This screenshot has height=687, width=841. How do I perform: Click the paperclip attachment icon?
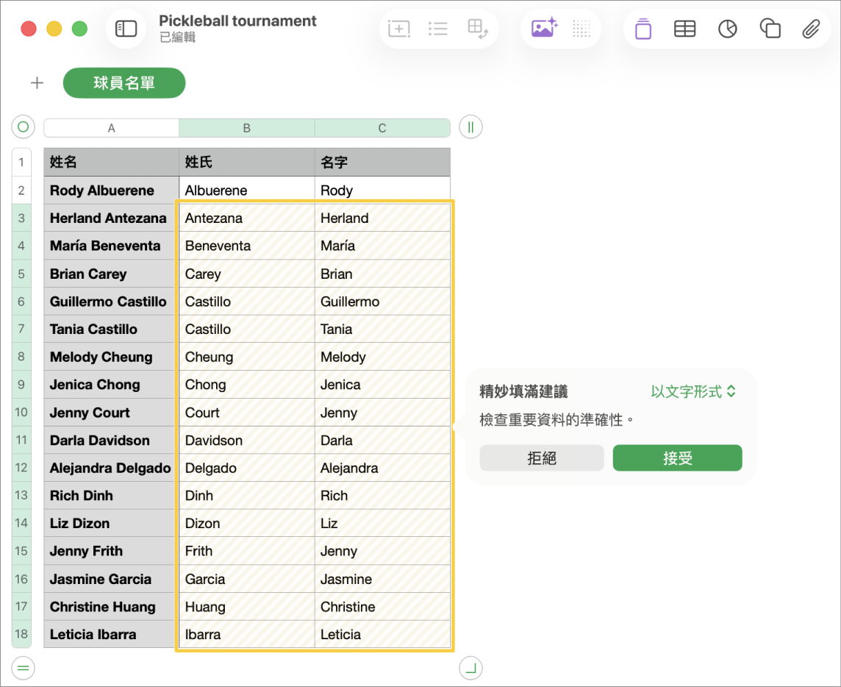tap(811, 29)
